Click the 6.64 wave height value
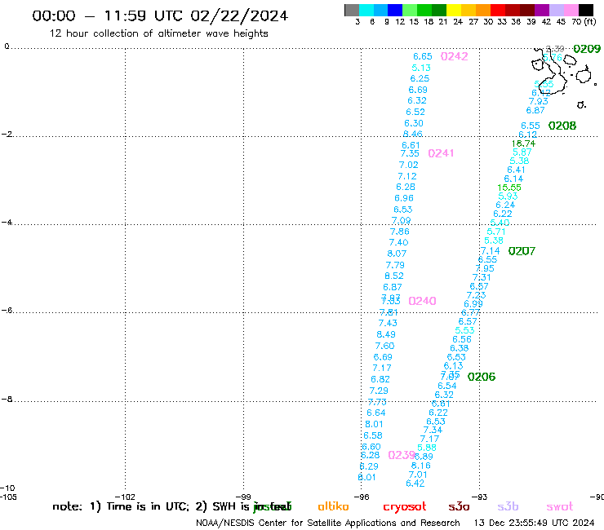Image resolution: width=604 pixels, height=530 pixels. [376, 413]
